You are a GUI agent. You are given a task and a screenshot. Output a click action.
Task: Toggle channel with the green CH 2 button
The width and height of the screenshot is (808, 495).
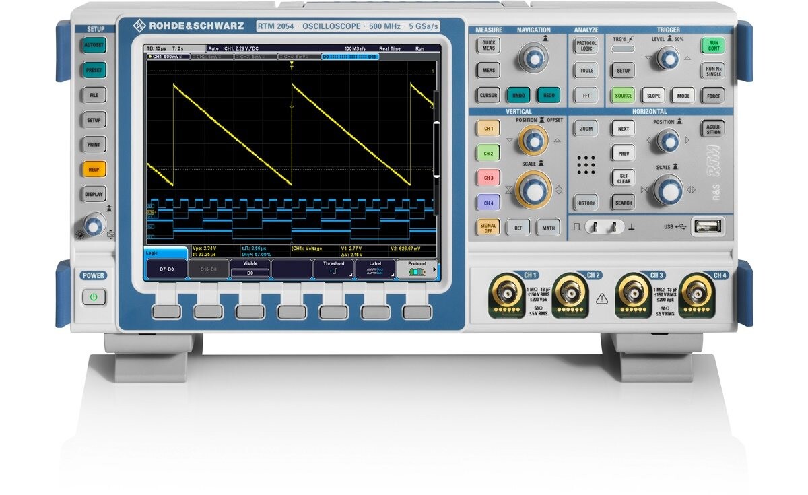point(488,154)
